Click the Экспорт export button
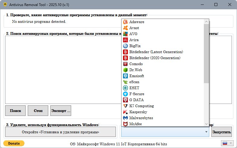 pos(61,111)
